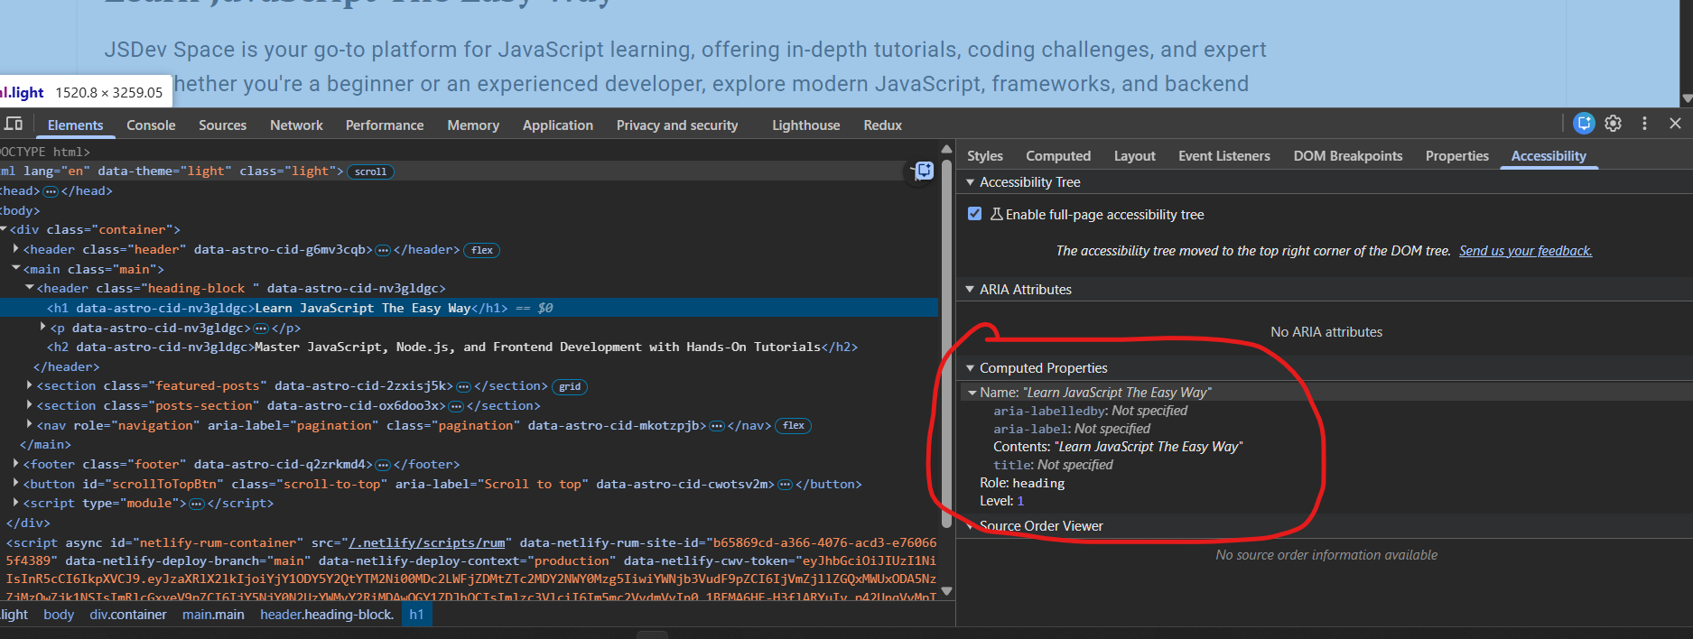Toggle the grid badge on featured-posts section

(570, 386)
